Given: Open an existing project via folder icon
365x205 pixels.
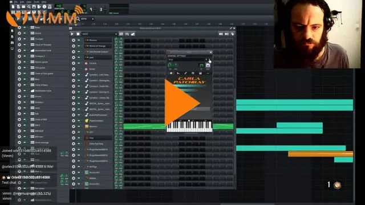Looking at the screenshot, I should point(23,7).
